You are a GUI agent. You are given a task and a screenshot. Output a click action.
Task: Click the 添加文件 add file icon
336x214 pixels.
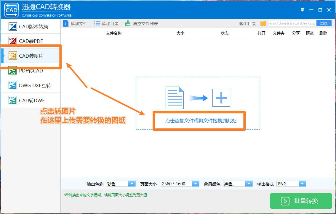[66, 23]
